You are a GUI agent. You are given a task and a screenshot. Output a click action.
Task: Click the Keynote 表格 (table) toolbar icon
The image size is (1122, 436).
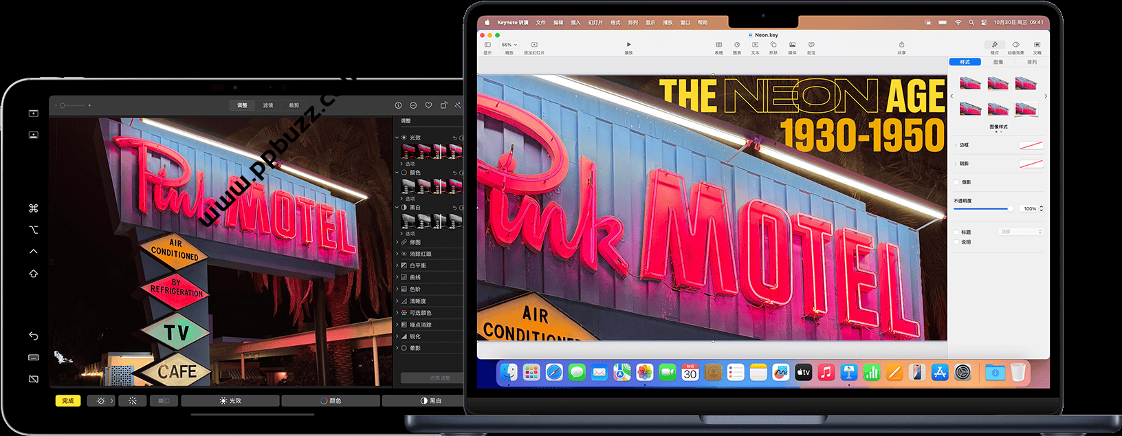[x=718, y=45]
